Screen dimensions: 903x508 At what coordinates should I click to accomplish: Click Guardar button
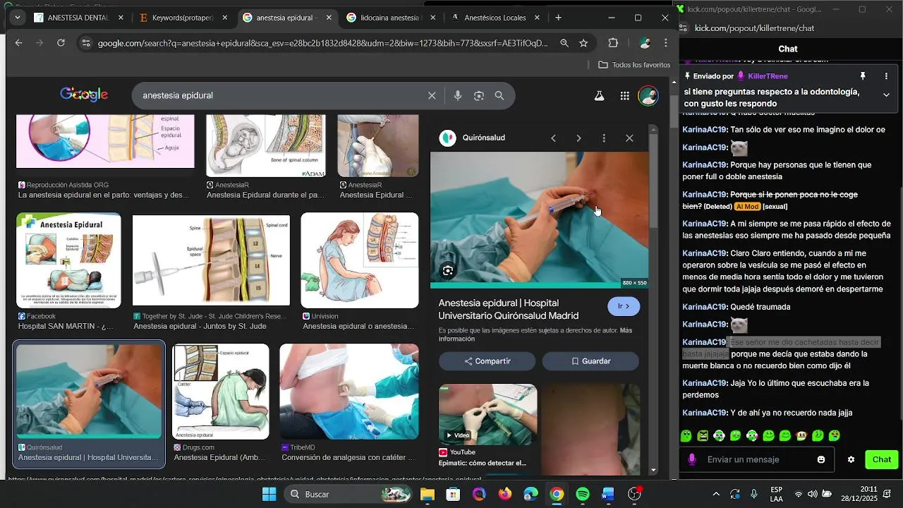[590, 361]
